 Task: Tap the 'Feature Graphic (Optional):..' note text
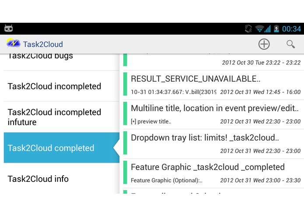(x=166, y=180)
